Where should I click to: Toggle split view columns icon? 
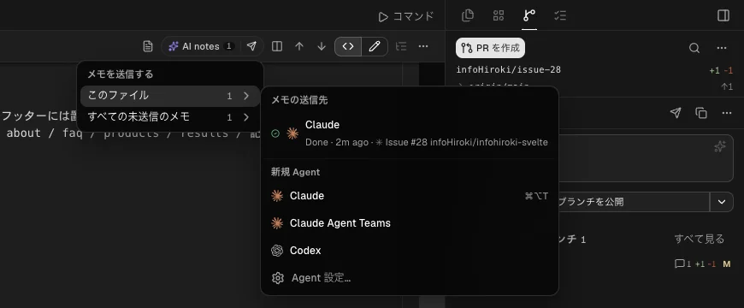point(277,46)
